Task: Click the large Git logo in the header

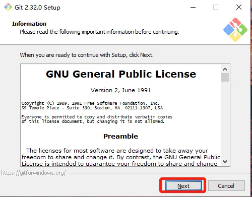Action: click(235, 30)
